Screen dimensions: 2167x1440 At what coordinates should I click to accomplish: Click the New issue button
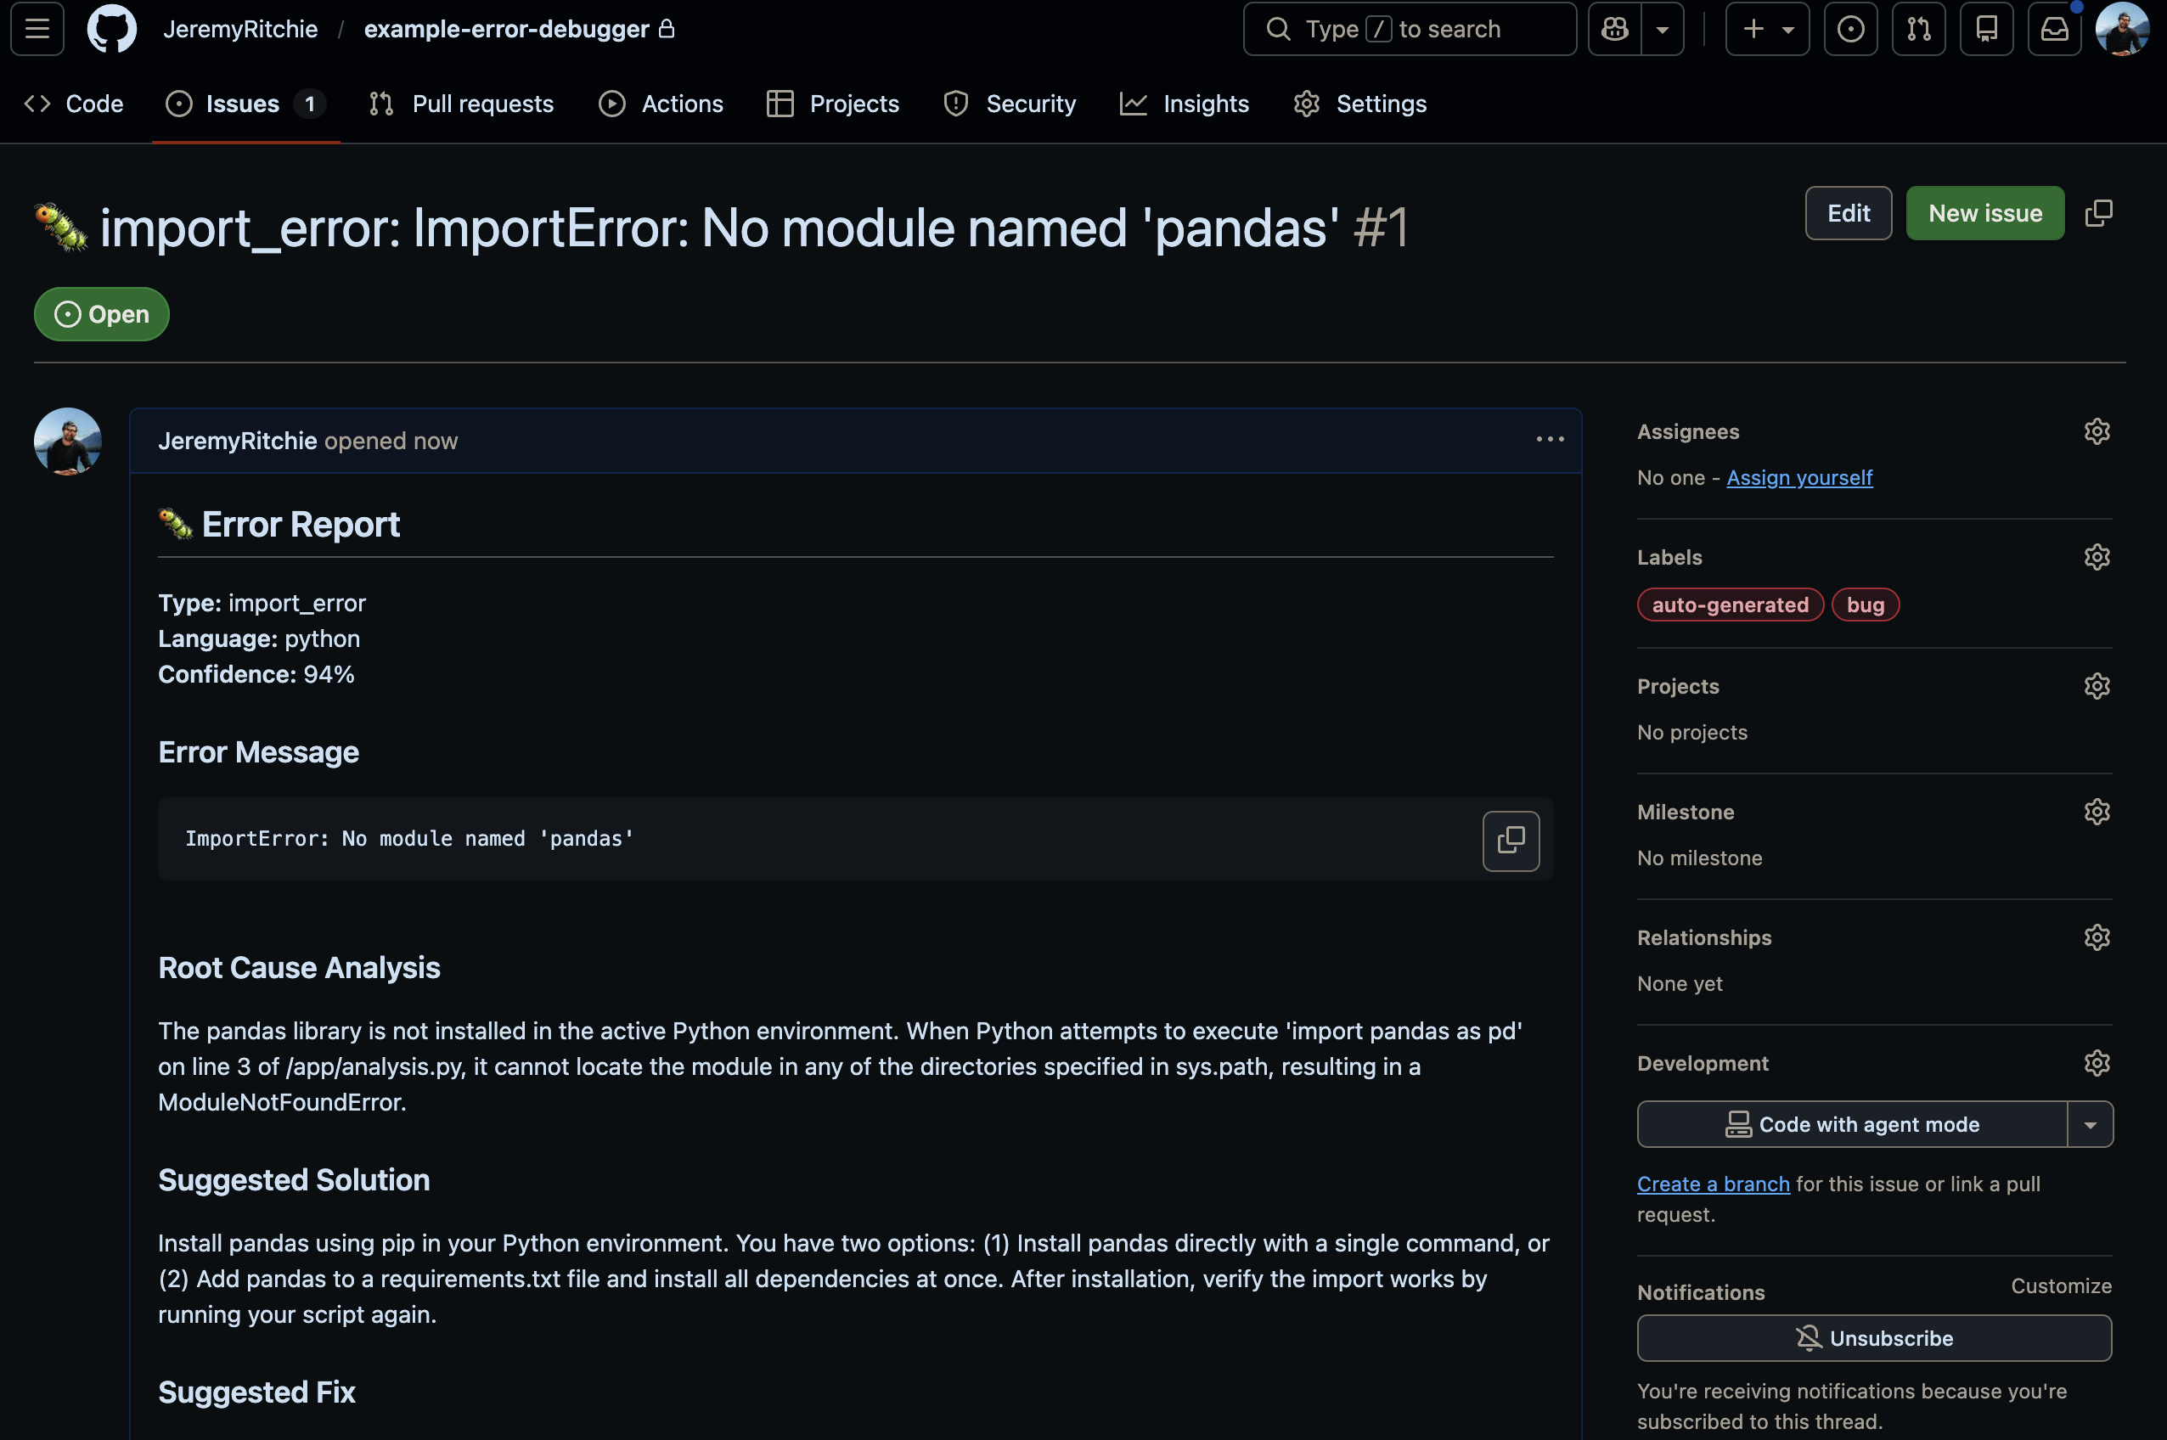click(x=1985, y=212)
